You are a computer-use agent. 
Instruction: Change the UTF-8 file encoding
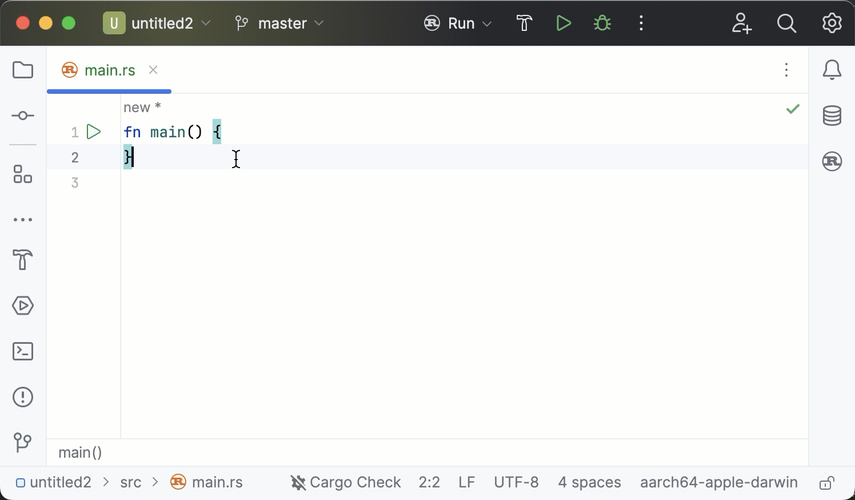tap(516, 482)
